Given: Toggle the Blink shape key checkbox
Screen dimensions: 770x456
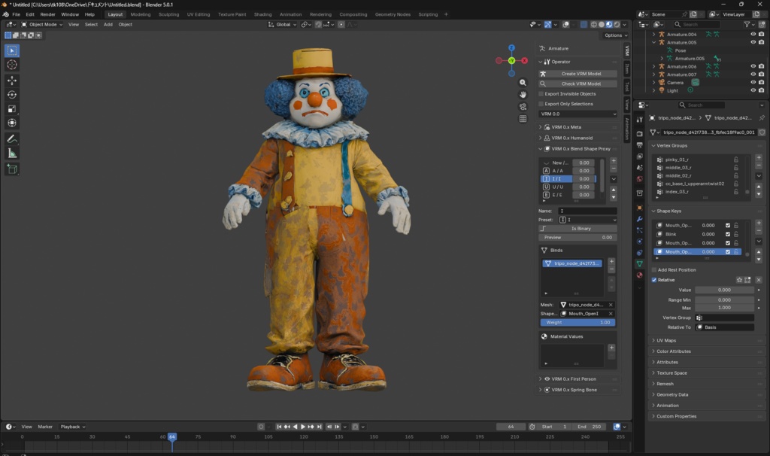Looking at the screenshot, I should click(x=728, y=234).
